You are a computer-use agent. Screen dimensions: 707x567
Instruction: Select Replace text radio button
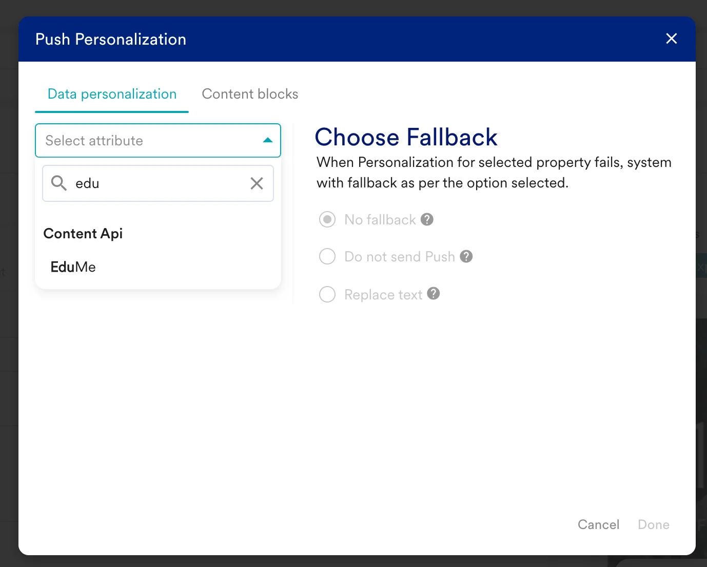327,294
